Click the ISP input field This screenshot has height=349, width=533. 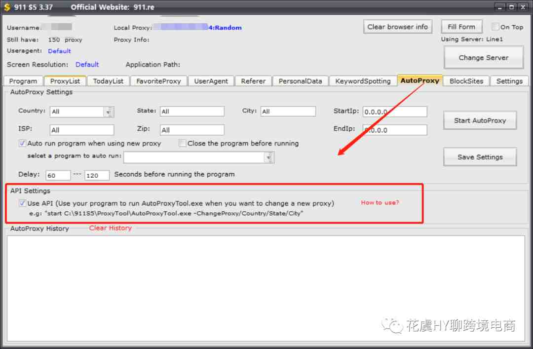click(x=82, y=130)
